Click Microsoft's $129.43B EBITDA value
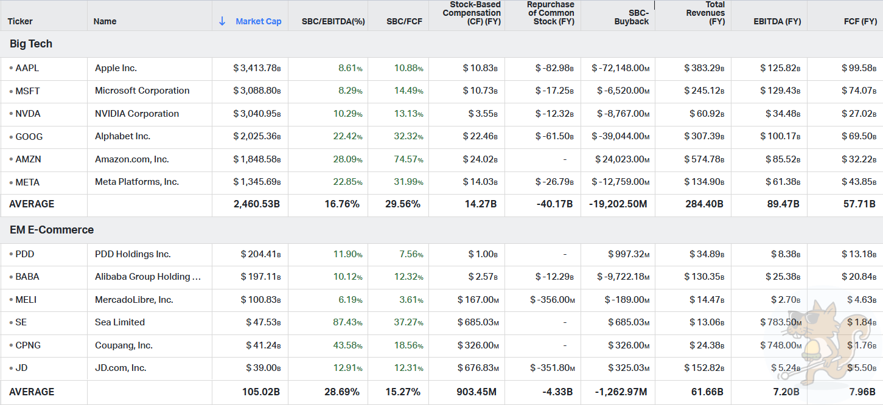The height and width of the screenshot is (405, 883). [780, 91]
